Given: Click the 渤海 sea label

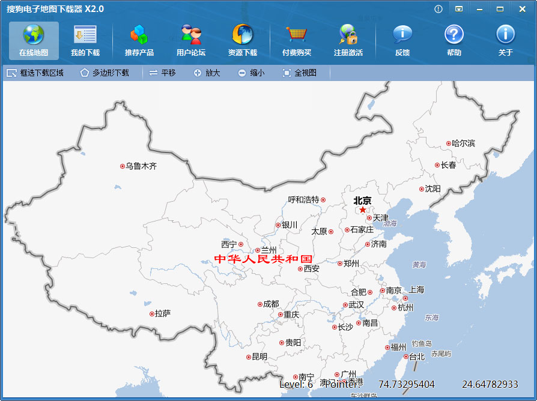Looking at the screenshot, I should pos(390,223).
